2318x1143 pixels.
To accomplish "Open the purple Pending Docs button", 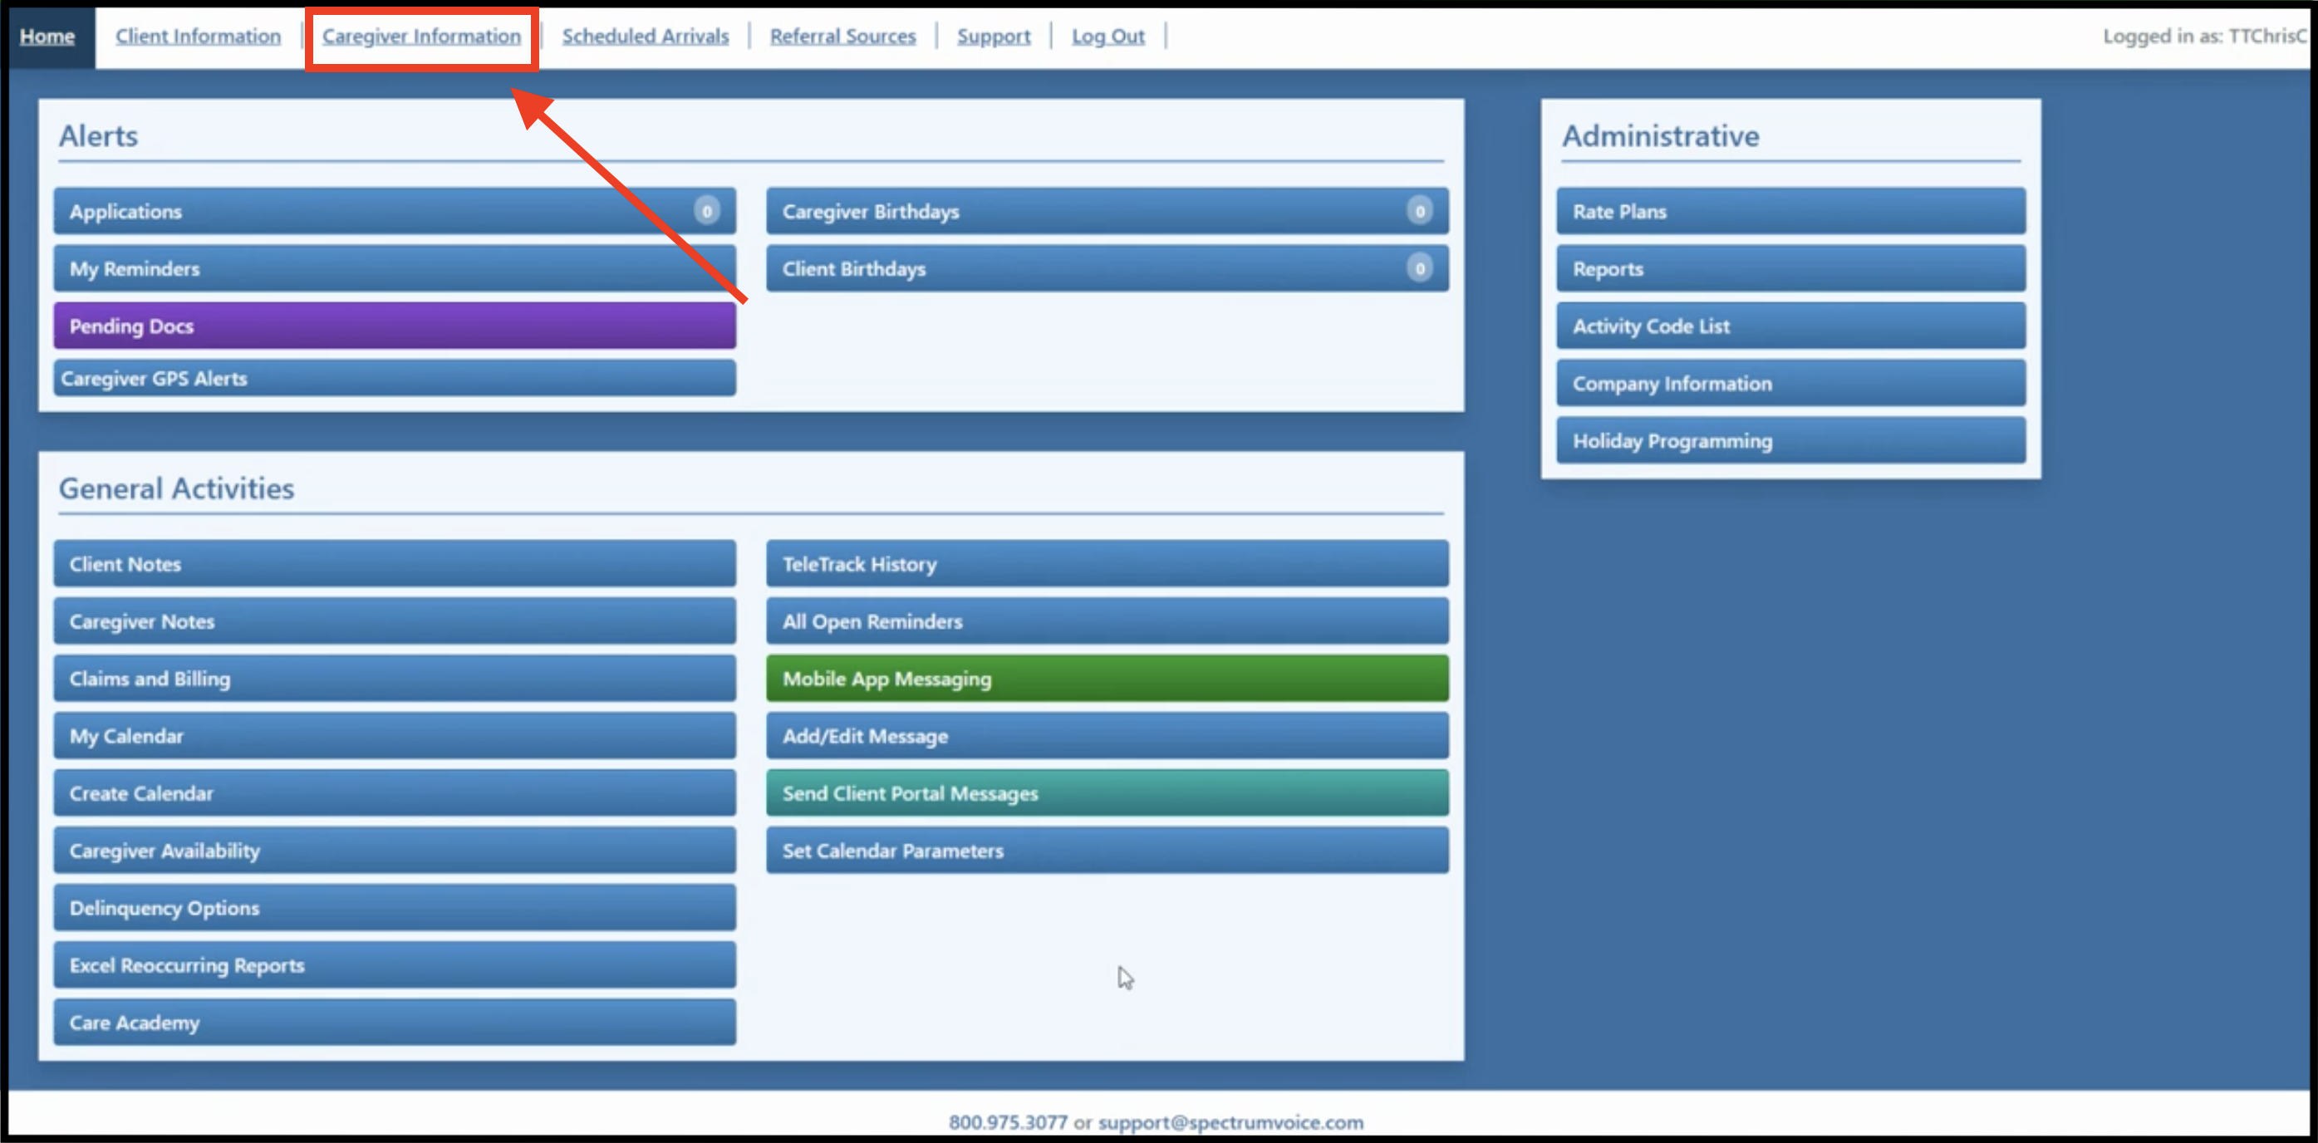I will (394, 326).
